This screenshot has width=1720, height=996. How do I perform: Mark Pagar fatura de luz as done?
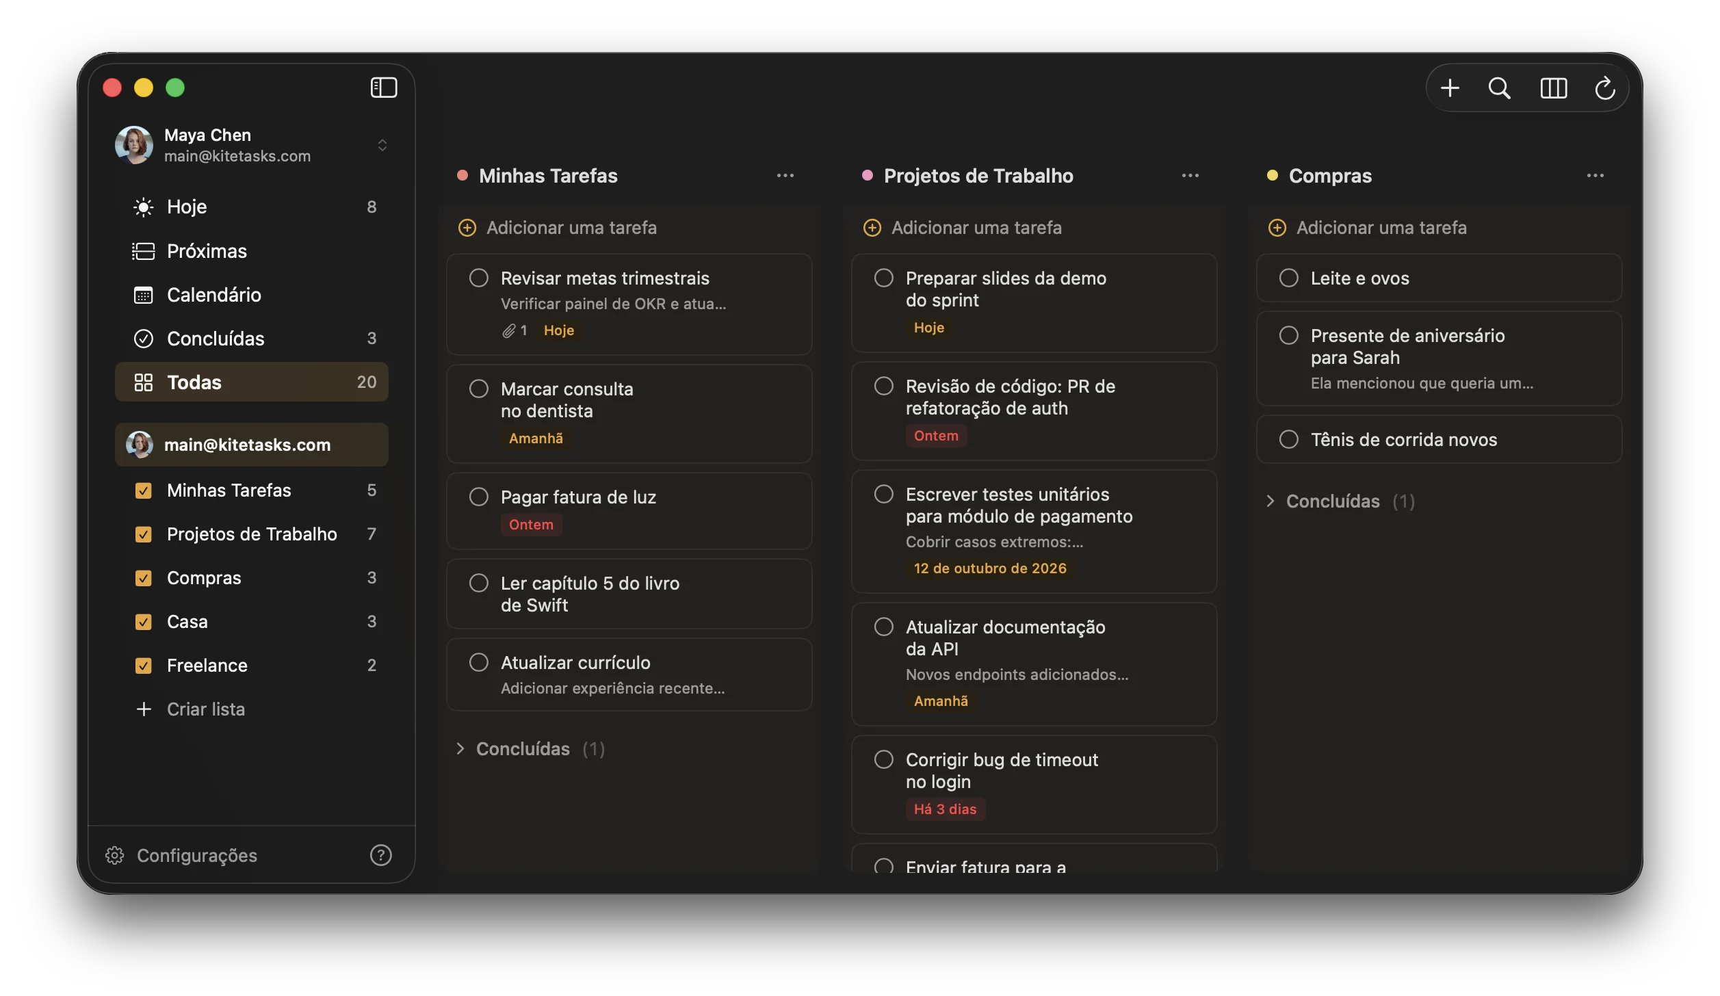(479, 497)
